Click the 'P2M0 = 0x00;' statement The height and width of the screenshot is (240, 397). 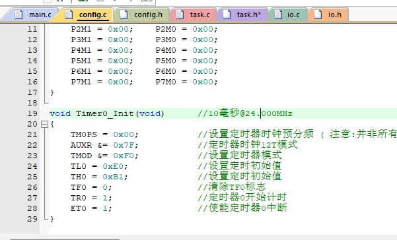click(186, 29)
